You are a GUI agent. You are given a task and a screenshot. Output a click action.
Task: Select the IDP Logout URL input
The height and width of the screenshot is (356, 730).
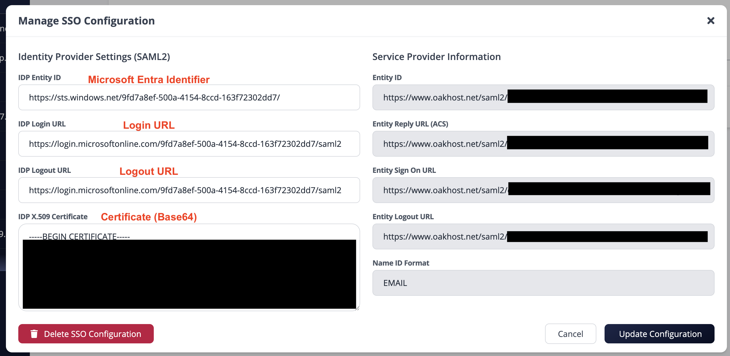pos(189,190)
